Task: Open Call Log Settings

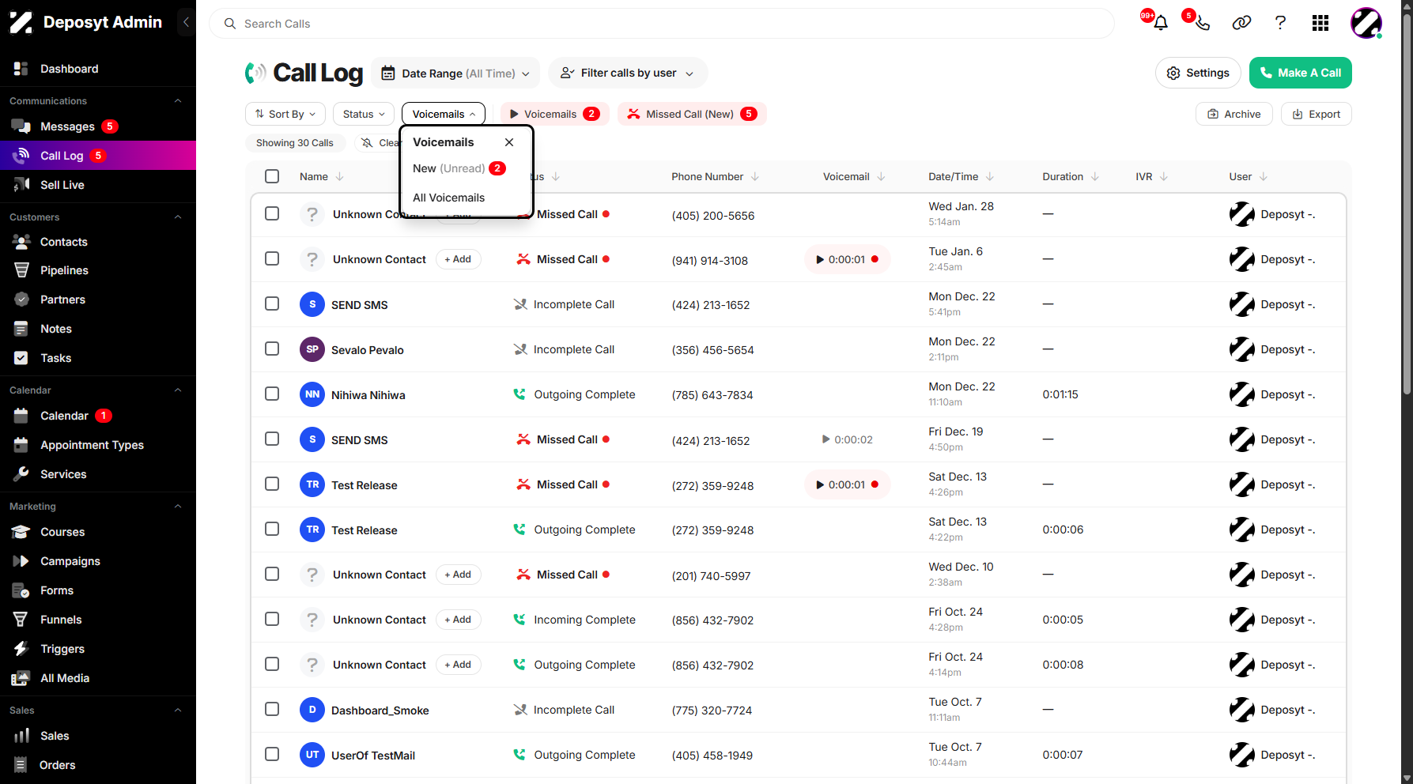Action: click(1198, 73)
